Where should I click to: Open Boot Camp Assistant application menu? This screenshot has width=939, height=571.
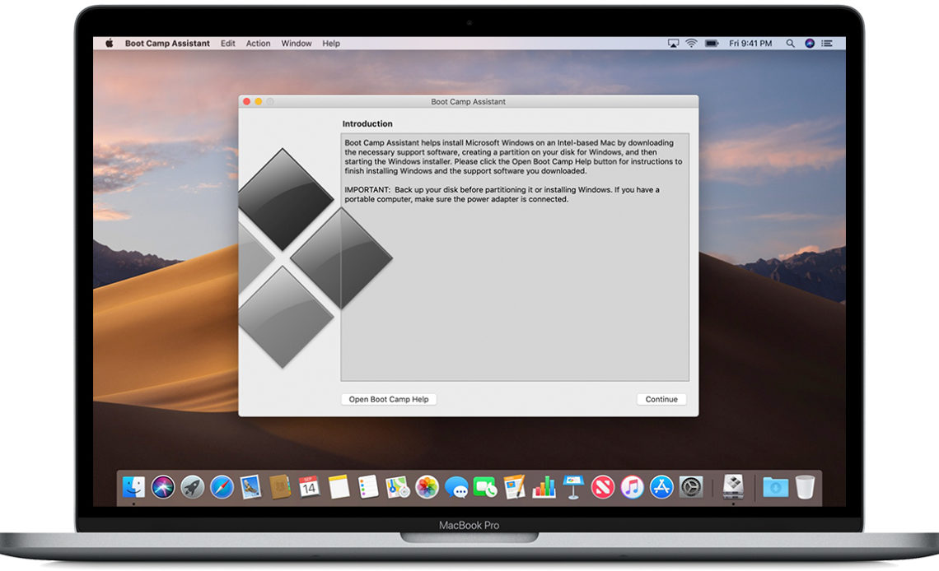pos(167,43)
